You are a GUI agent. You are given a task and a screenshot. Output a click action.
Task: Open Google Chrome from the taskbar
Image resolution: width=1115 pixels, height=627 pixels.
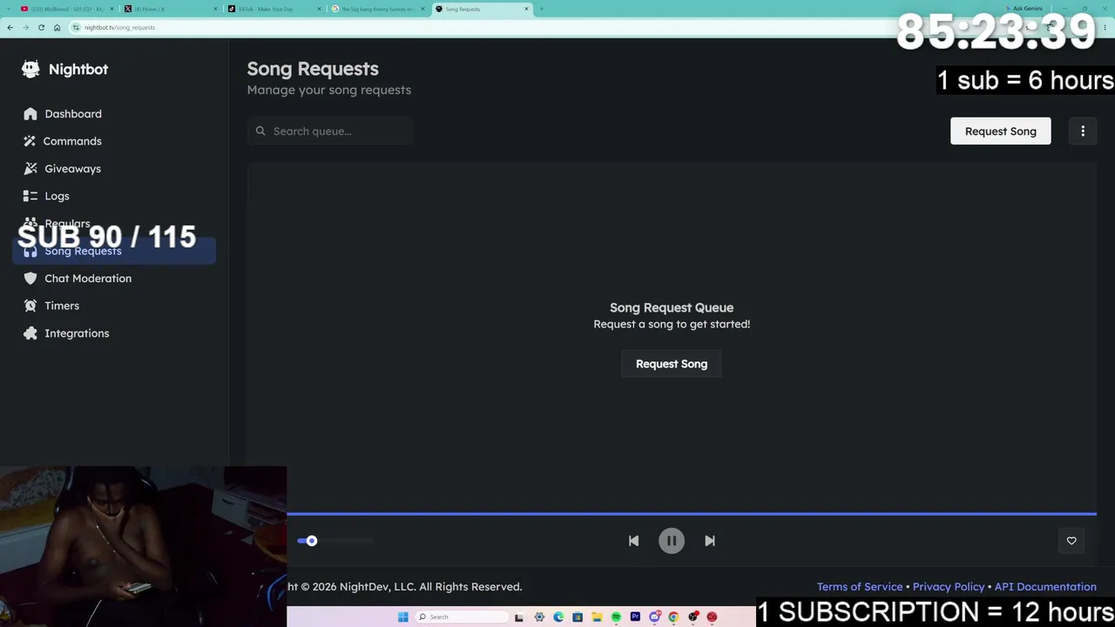pos(673,617)
